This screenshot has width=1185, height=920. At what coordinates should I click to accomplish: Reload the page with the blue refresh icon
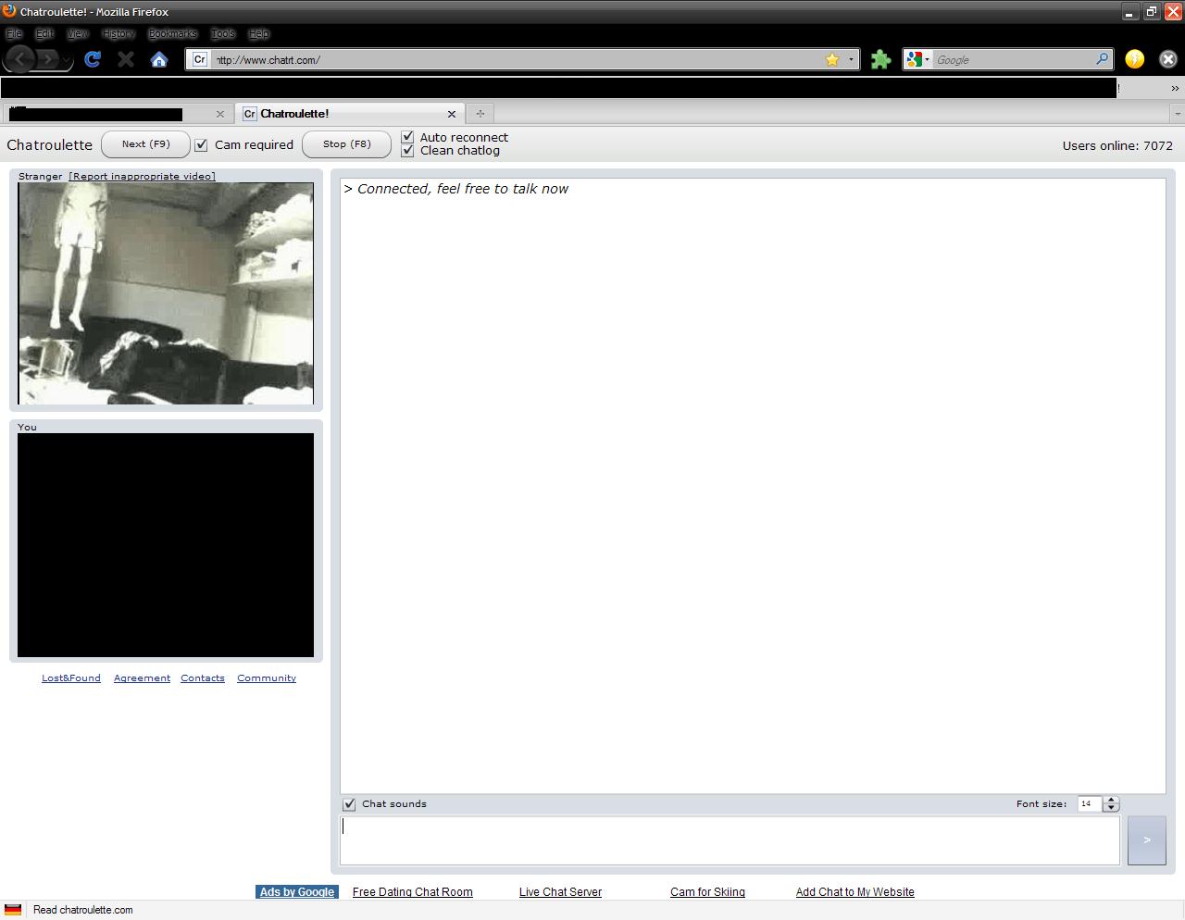click(93, 59)
